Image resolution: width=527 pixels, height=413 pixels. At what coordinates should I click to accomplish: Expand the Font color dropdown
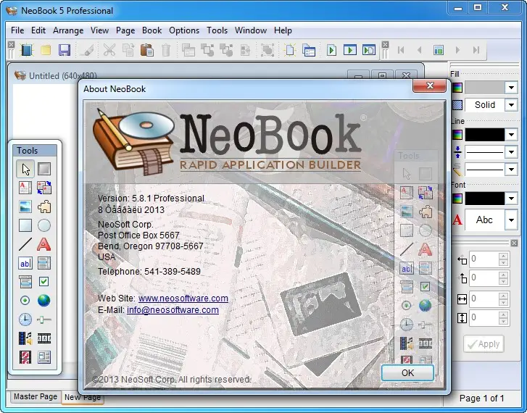click(x=511, y=199)
